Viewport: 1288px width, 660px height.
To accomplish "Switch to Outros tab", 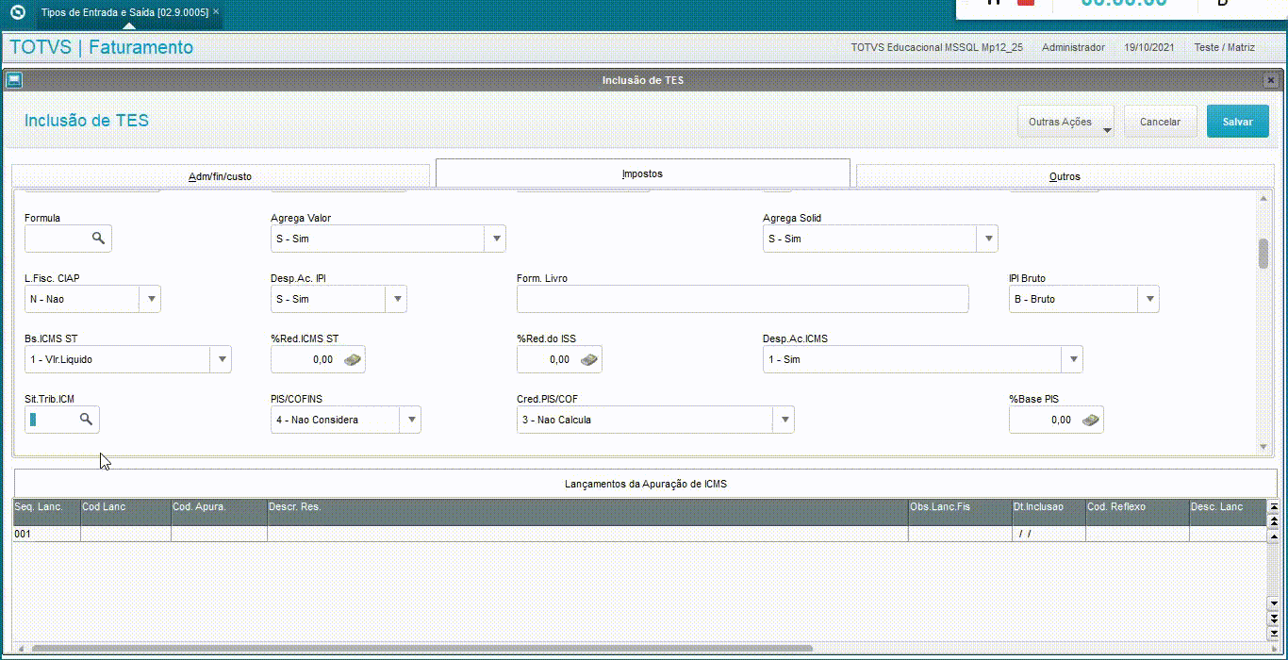I will [x=1065, y=176].
